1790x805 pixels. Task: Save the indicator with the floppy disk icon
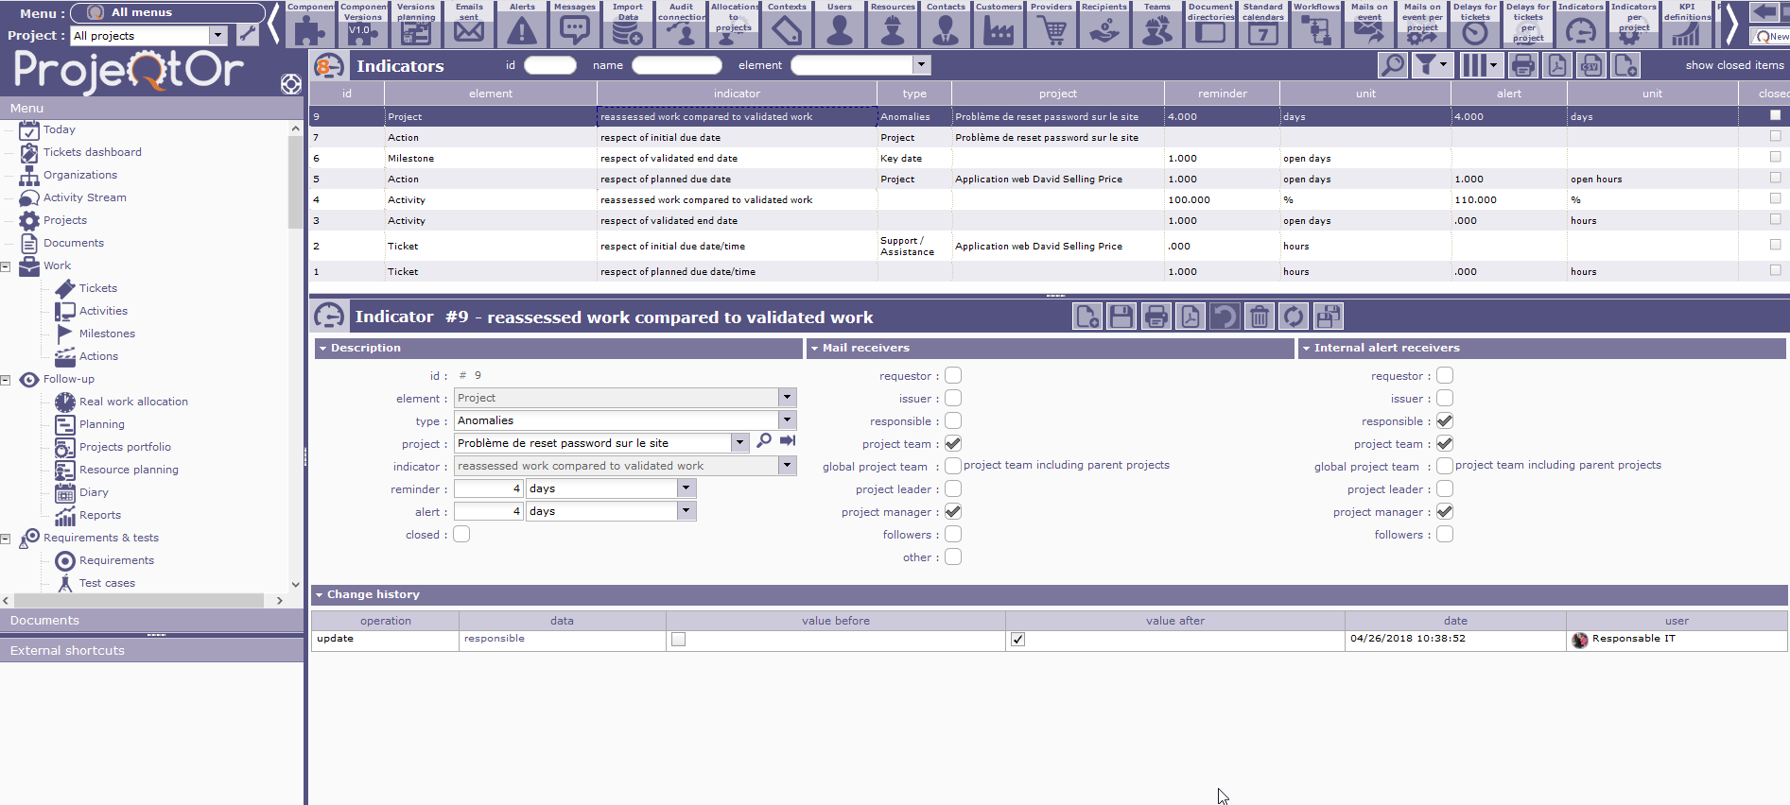tap(1121, 317)
